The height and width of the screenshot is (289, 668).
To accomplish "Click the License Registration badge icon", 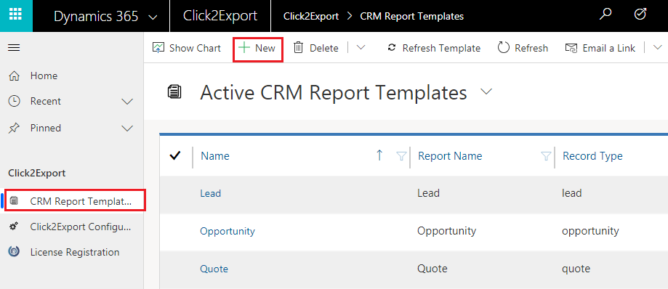I will click(14, 252).
